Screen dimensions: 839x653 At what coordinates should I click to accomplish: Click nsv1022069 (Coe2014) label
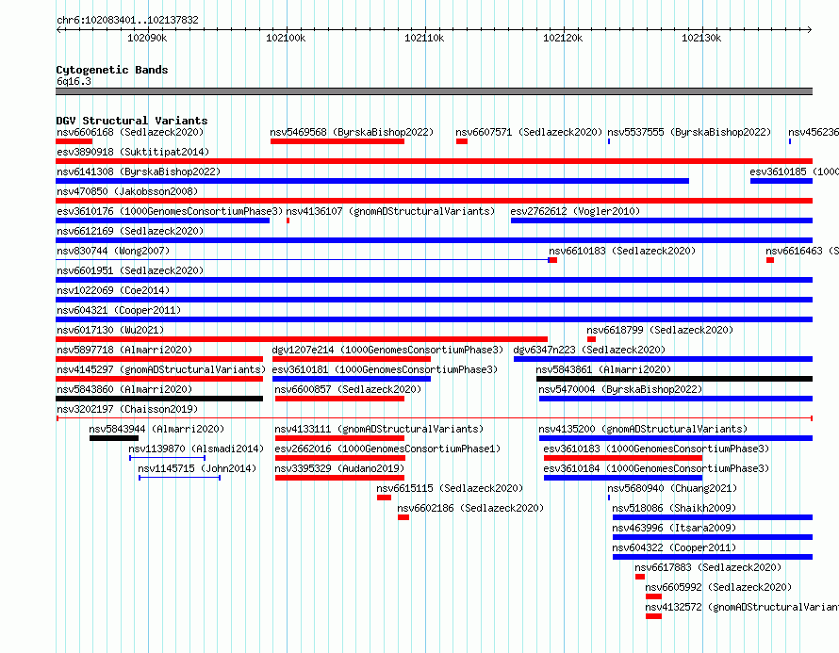click(x=113, y=290)
